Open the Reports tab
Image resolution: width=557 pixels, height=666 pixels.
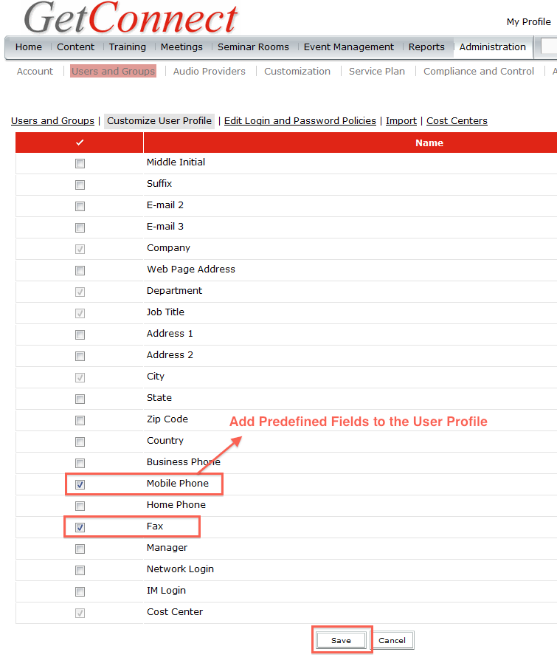pyautogui.click(x=426, y=47)
